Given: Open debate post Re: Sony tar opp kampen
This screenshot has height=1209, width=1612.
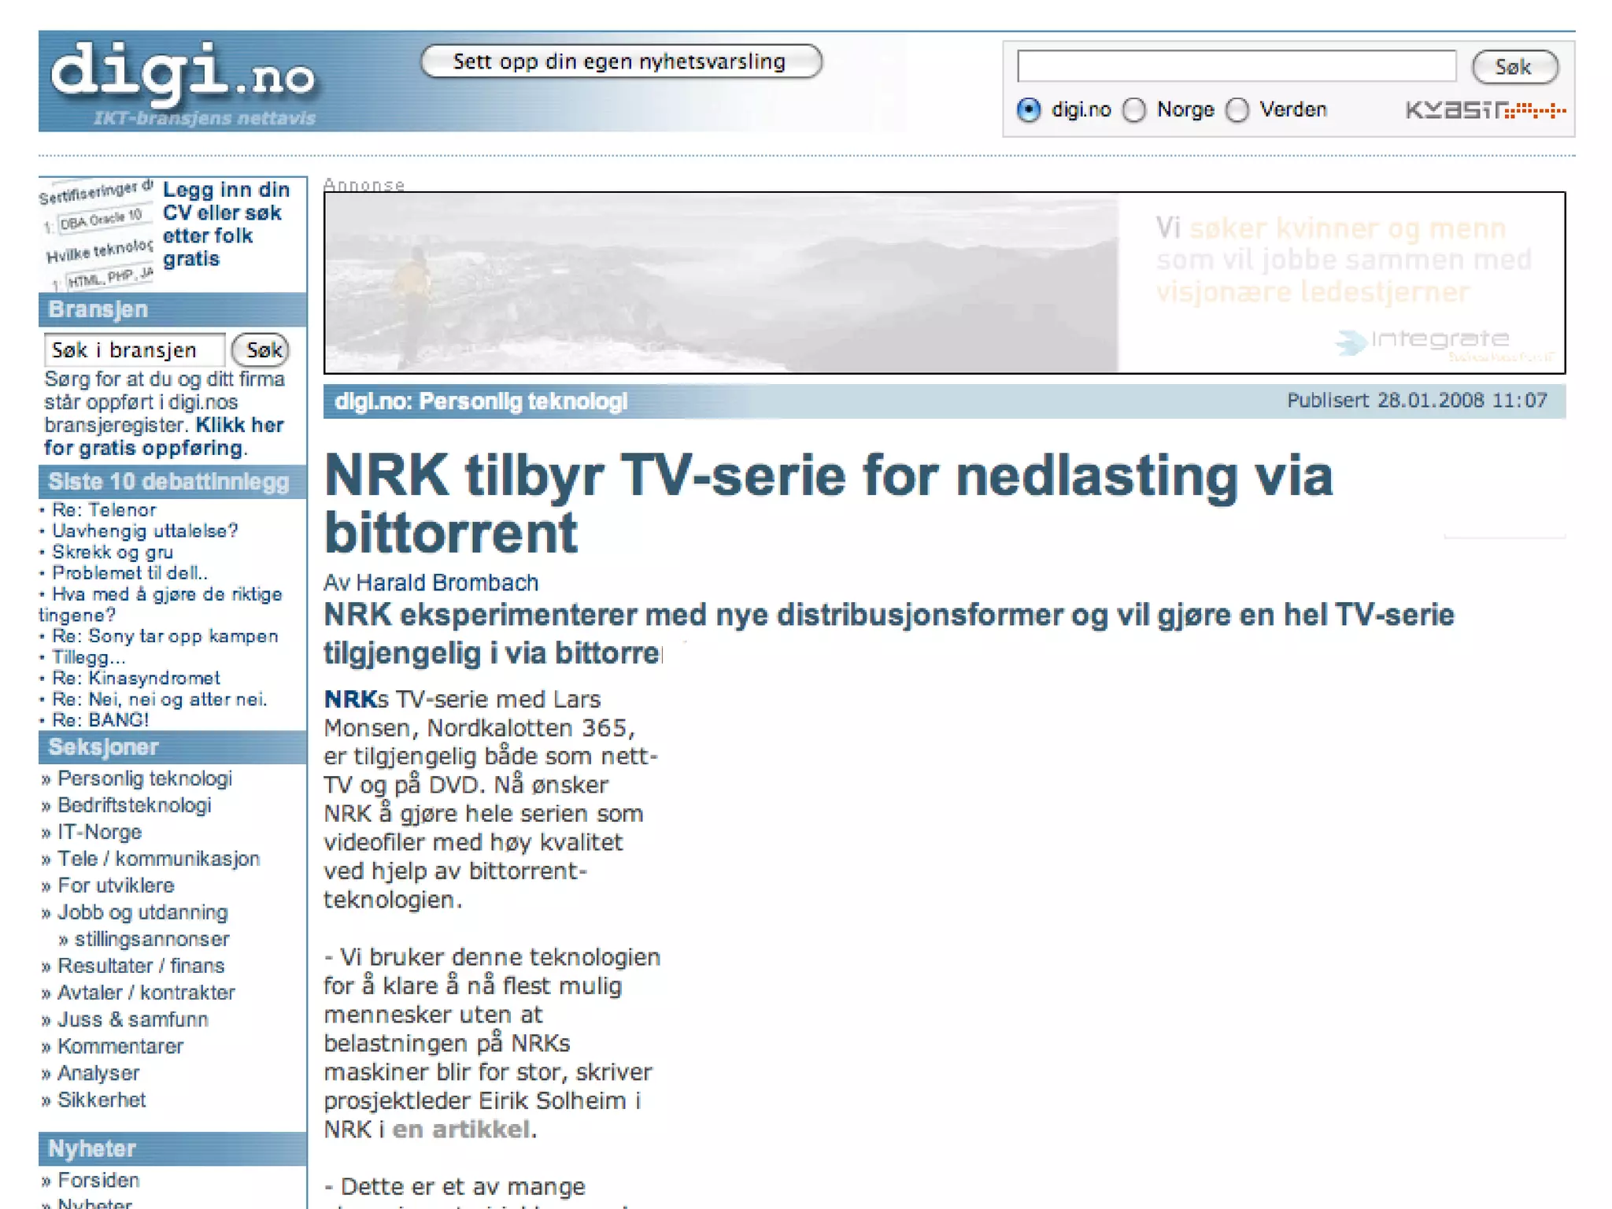Looking at the screenshot, I should [x=165, y=636].
